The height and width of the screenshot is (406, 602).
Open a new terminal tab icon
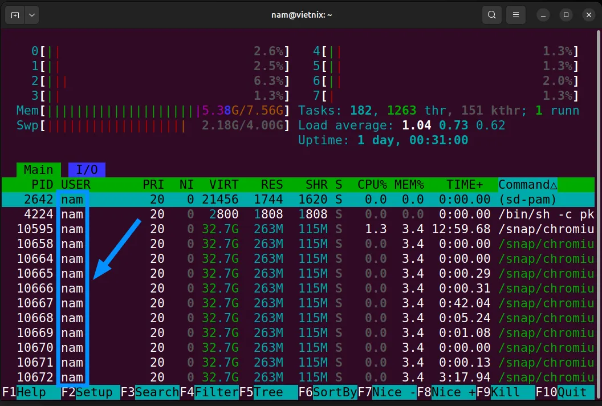15,15
